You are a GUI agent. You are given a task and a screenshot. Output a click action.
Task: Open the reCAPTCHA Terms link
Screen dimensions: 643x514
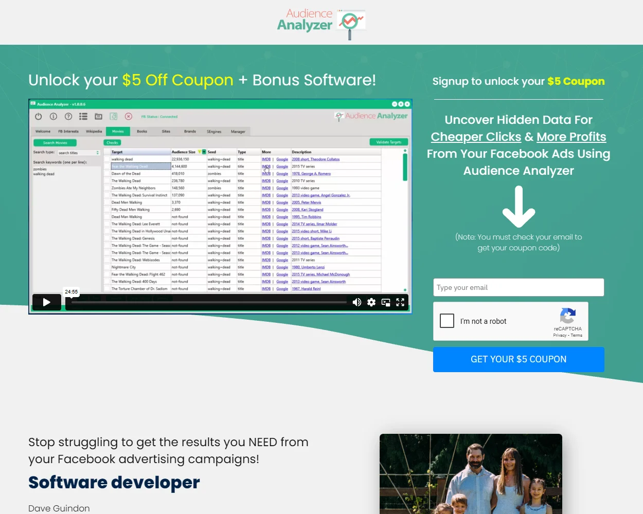point(576,335)
